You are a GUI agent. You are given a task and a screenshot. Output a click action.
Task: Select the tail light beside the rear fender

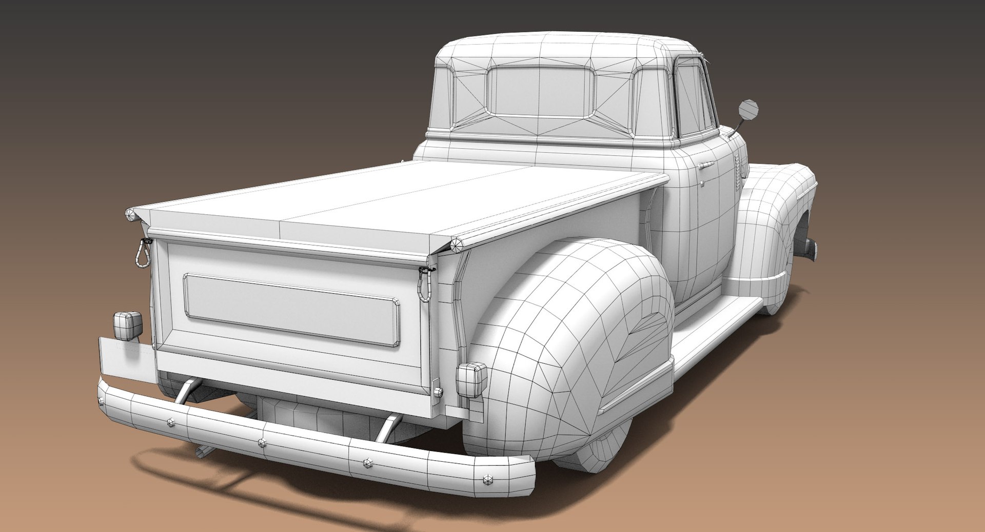tap(471, 380)
